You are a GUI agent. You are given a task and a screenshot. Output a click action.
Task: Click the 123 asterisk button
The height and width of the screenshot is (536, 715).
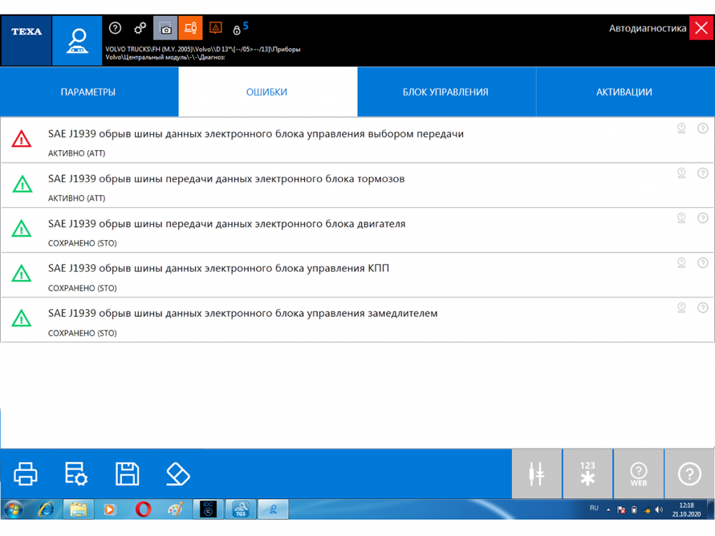588,474
